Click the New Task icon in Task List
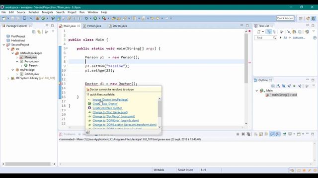Screen dimensions: 318x178 pyautogui.click(x=259, y=32)
